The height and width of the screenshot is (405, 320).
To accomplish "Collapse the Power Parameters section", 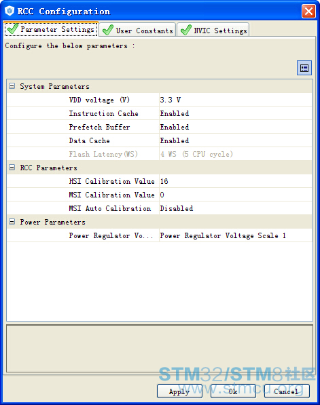I will [x=12, y=222].
